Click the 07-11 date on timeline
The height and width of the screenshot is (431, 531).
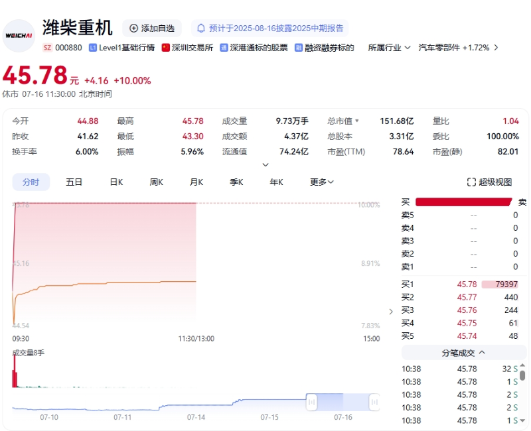click(123, 417)
